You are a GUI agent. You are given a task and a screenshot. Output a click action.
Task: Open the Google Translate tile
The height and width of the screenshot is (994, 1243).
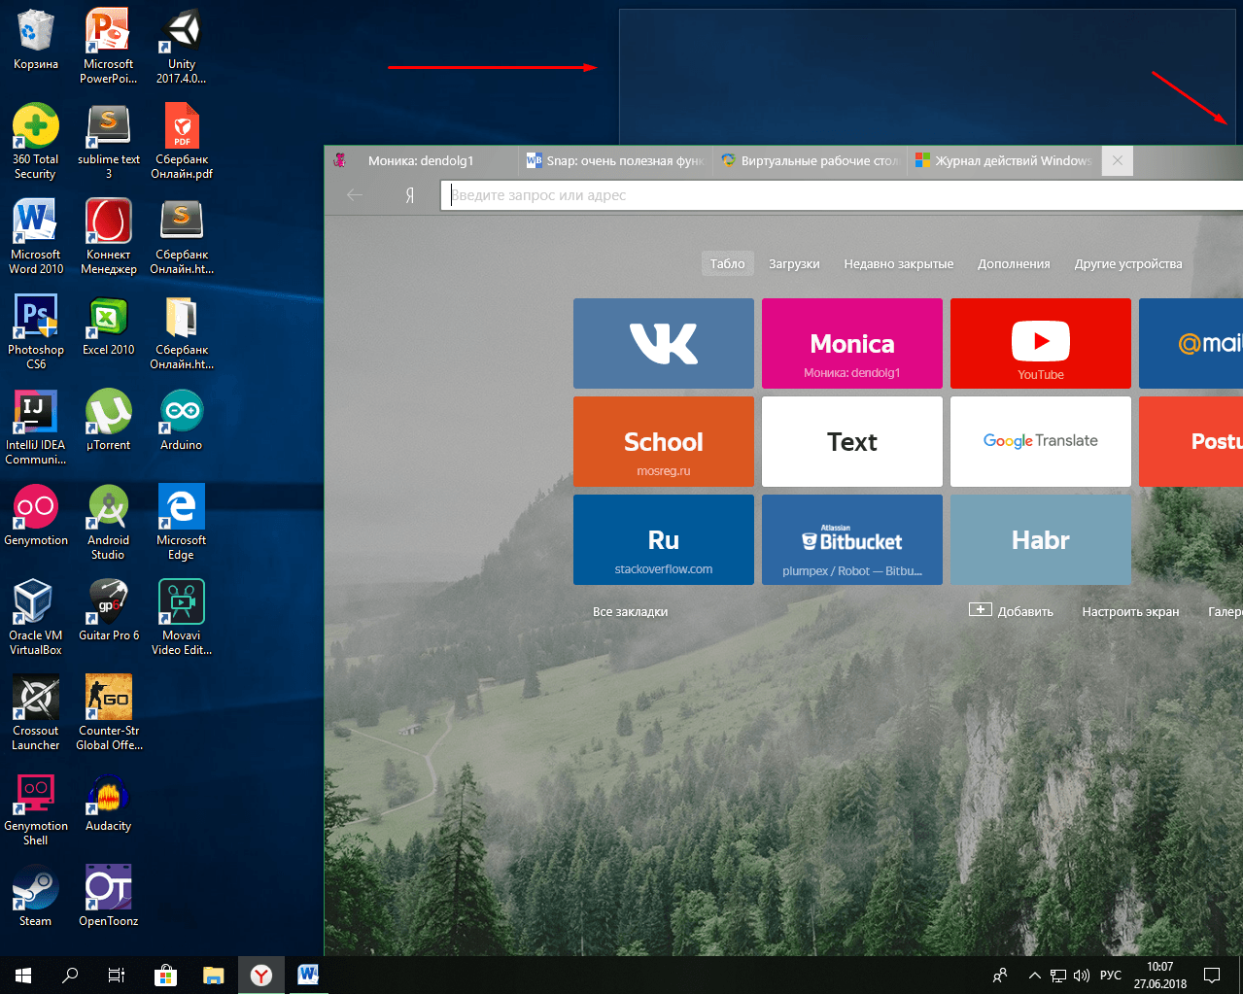(1041, 441)
